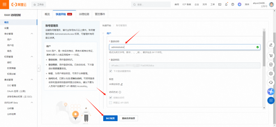Image resolution: width=276 pixels, height=127 pixels.
Task: Click the search box in header
Action: coord(151,5)
